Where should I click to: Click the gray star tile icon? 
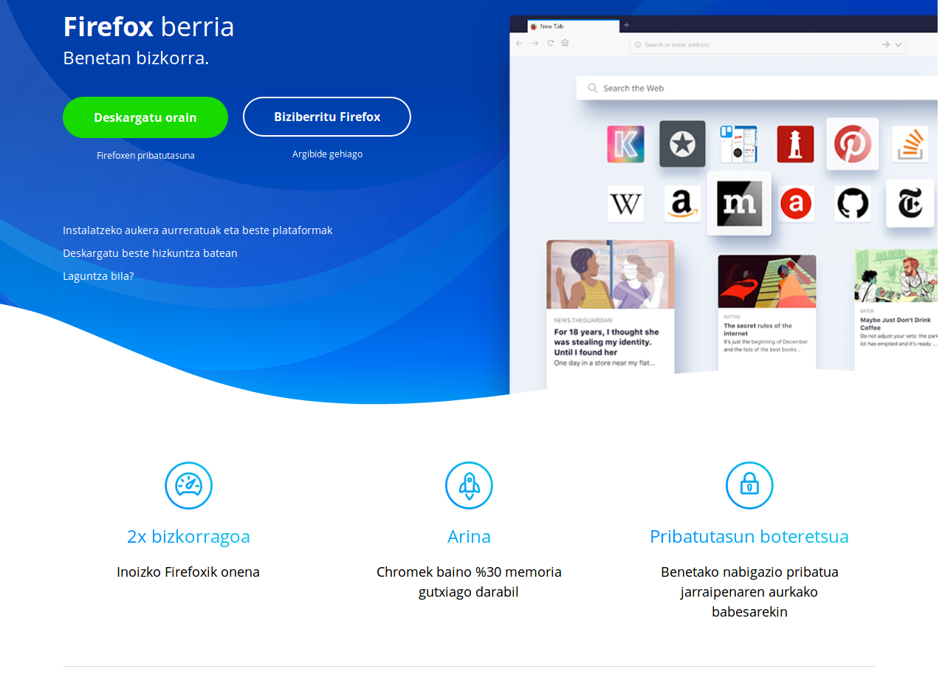point(682,144)
